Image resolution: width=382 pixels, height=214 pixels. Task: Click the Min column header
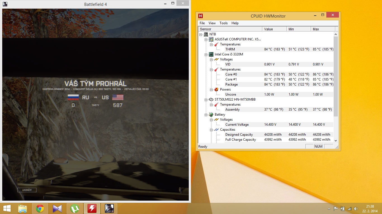[x=299, y=29]
